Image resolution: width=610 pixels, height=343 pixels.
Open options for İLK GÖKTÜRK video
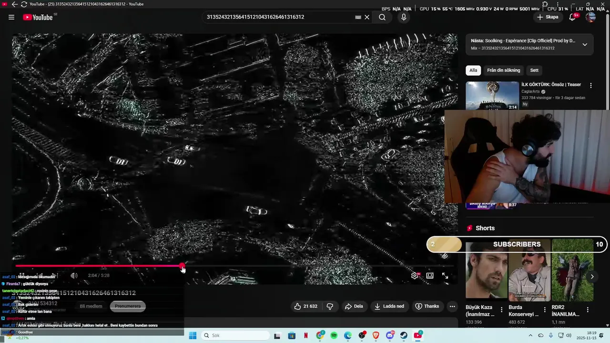click(591, 86)
